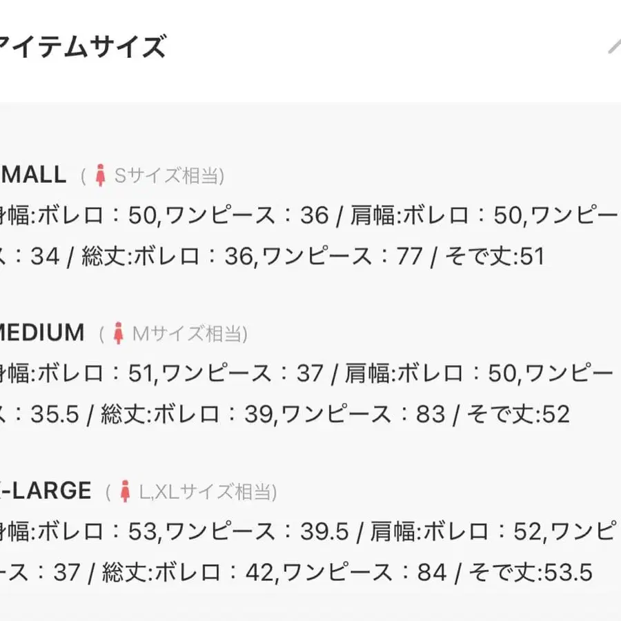Select the MEDIUM size heading
621x621 pixels.
41,333
